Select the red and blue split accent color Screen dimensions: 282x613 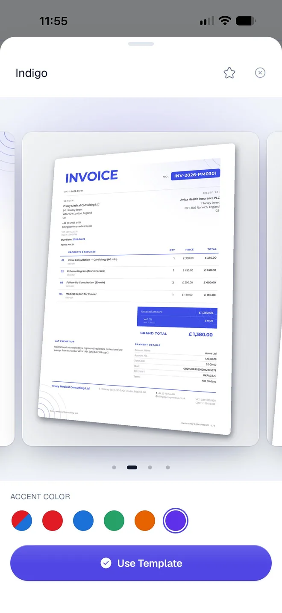[22, 521]
